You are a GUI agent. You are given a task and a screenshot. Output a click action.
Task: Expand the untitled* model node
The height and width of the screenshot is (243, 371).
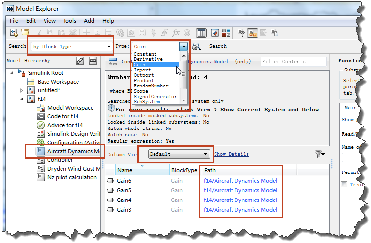click(21, 91)
